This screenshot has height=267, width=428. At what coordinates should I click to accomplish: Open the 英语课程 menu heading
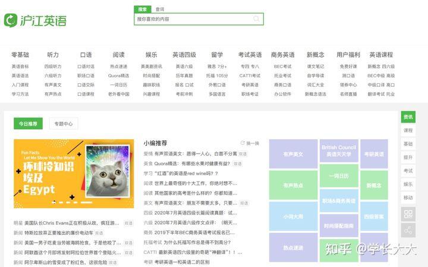click(381, 55)
